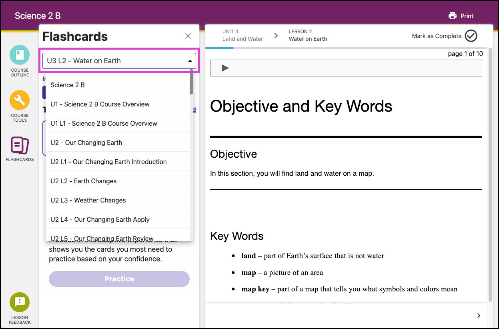Open Lesson 2 Water on Earth breadcrumb
The width and height of the screenshot is (499, 329).
click(308, 35)
